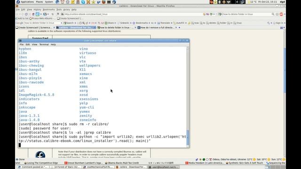Click the Firefox launcher in the top panel
Image resolution: width=301 pixels, height=169 pixels.
[103, 2]
